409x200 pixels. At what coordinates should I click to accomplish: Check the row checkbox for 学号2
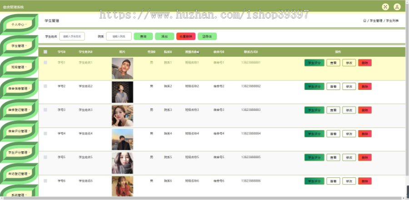click(45, 86)
